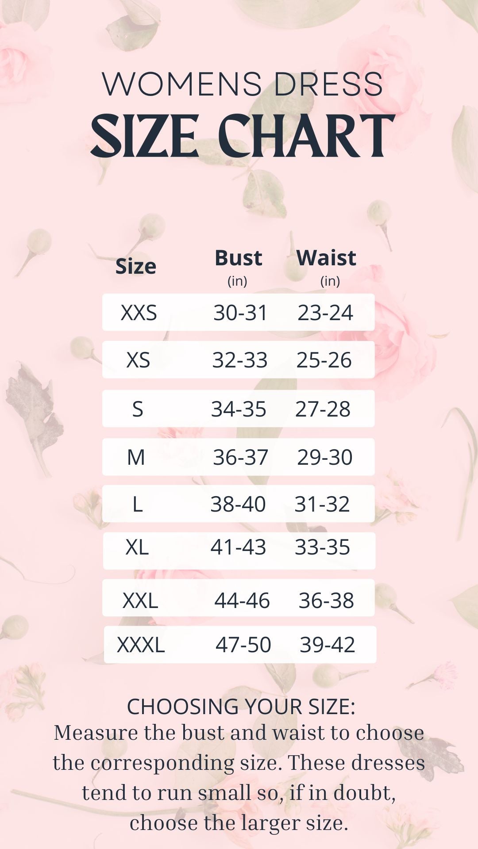
Task: Click the Waist column header
Action: click(326, 258)
